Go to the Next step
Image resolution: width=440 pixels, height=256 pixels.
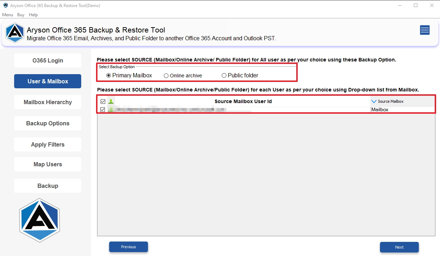(x=399, y=247)
